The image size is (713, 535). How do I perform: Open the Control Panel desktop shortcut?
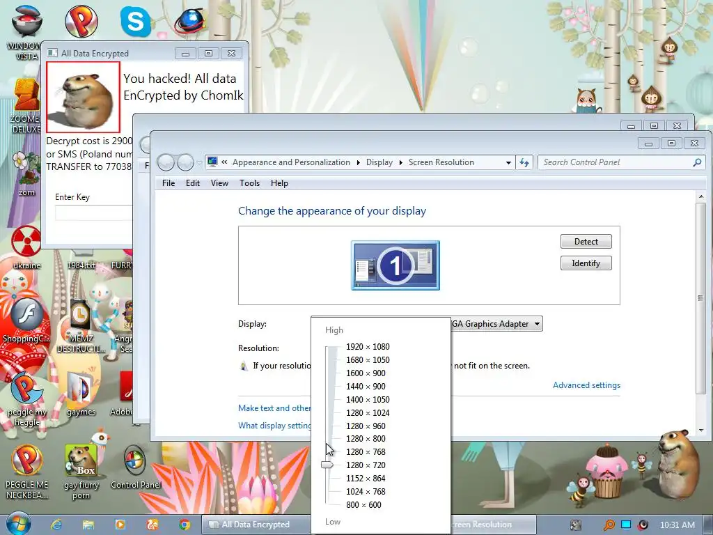(136, 467)
